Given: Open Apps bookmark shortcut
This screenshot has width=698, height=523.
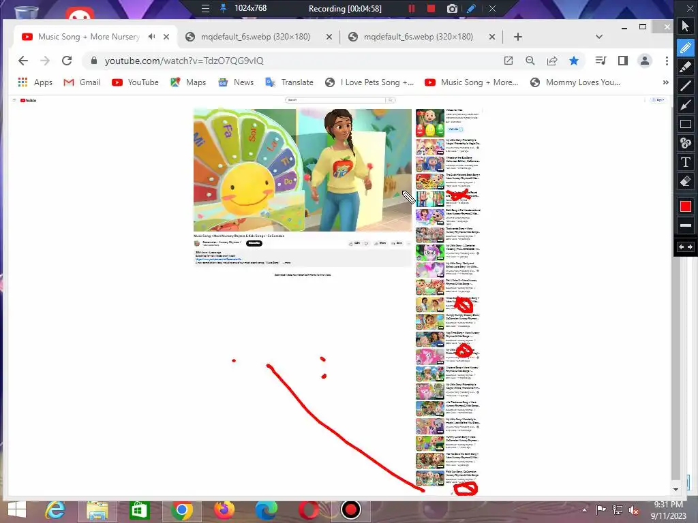Looking at the screenshot, I should [35, 82].
